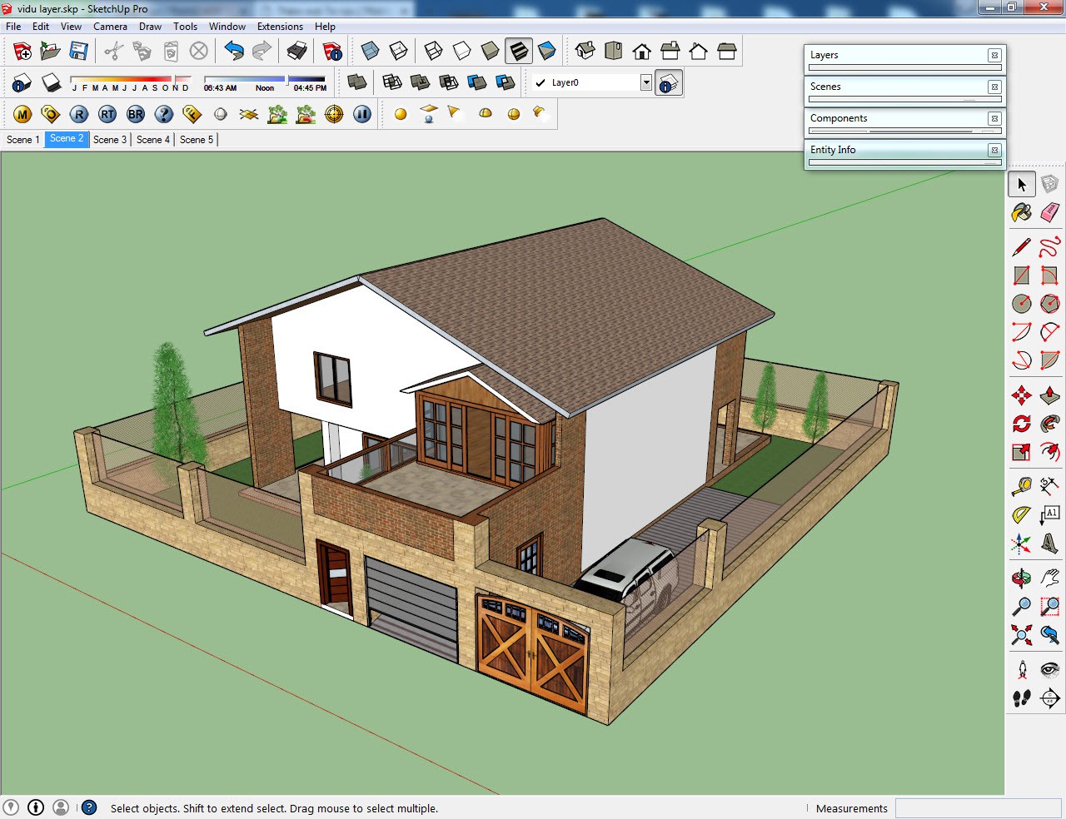This screenshot has height=819, width=1066.
Task: Open the File menu
Action: [x=13, y=27]
